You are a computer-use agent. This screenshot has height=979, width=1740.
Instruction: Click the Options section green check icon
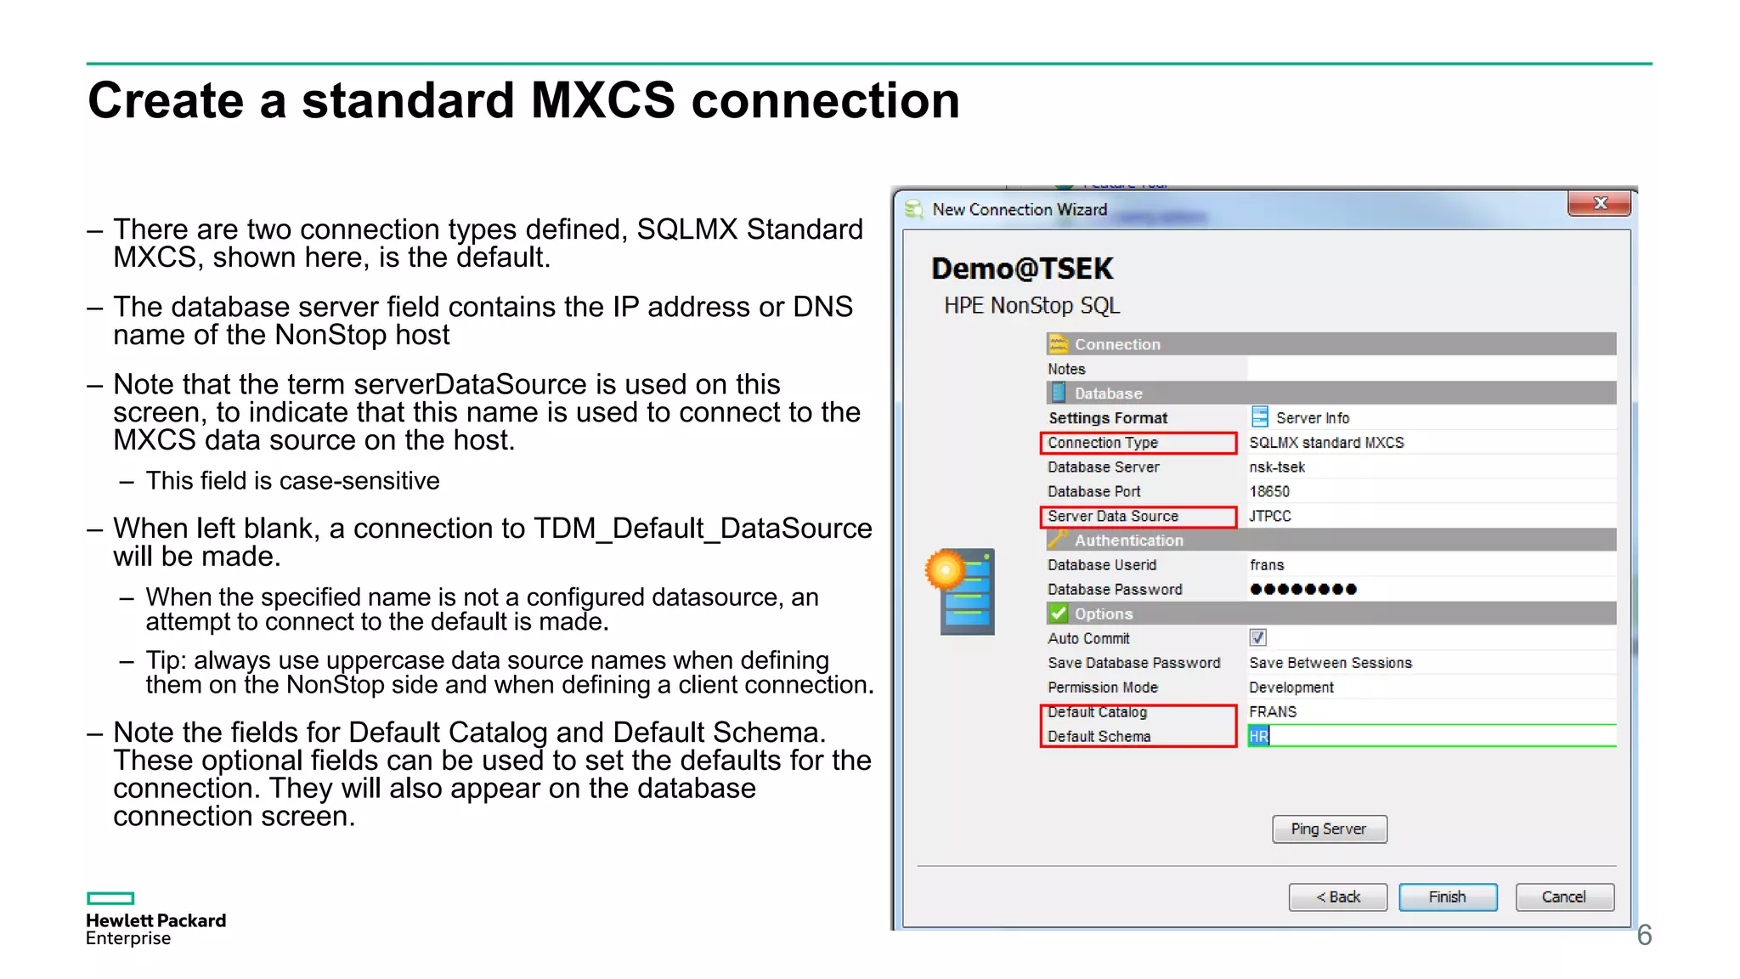[1059, 613]
